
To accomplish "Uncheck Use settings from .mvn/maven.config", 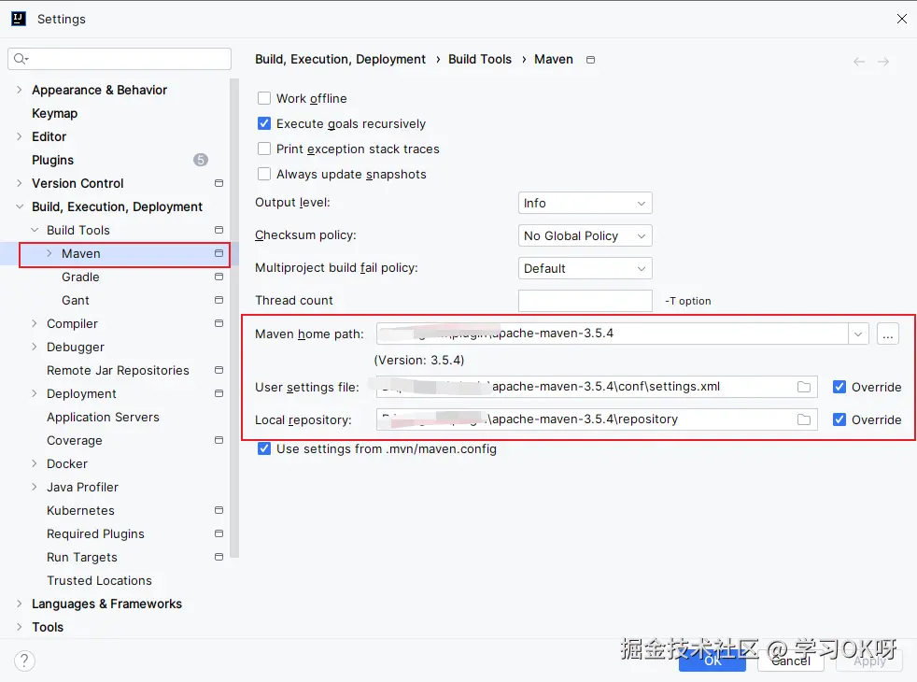I will pyautogui.click(x=264, y=448).
